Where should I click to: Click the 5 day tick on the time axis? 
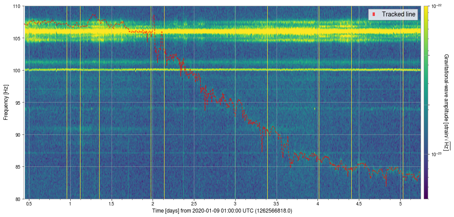401,204
